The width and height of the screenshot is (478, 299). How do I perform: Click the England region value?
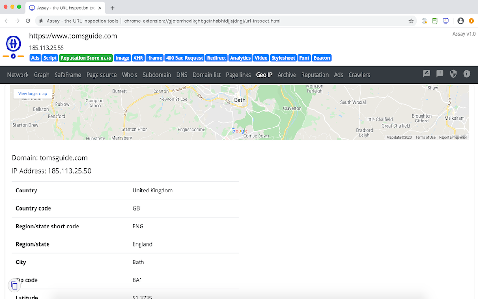pyautogui.click(x=142, y=244)
